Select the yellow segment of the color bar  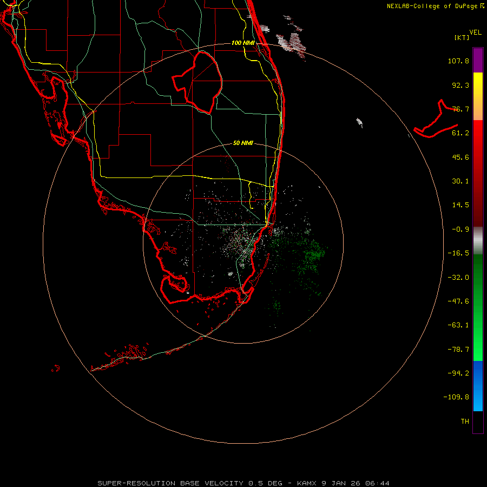coord(478,96)
